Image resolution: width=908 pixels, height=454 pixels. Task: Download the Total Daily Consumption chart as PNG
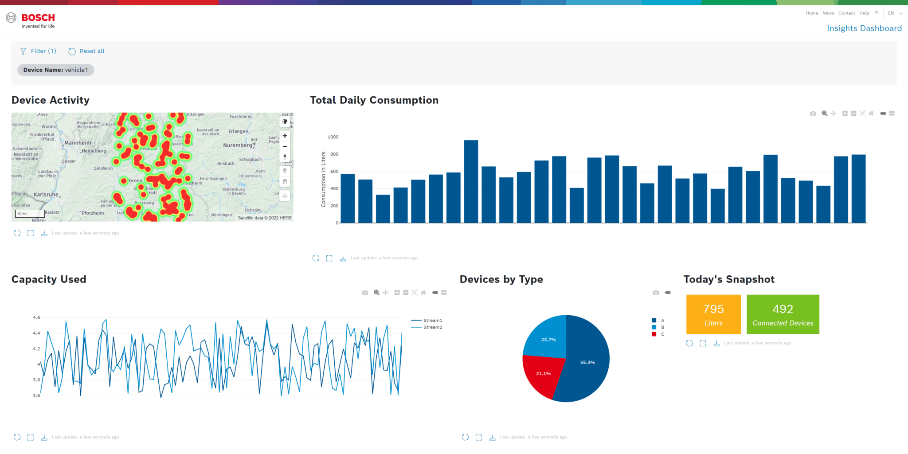click(x=813, y=113)
